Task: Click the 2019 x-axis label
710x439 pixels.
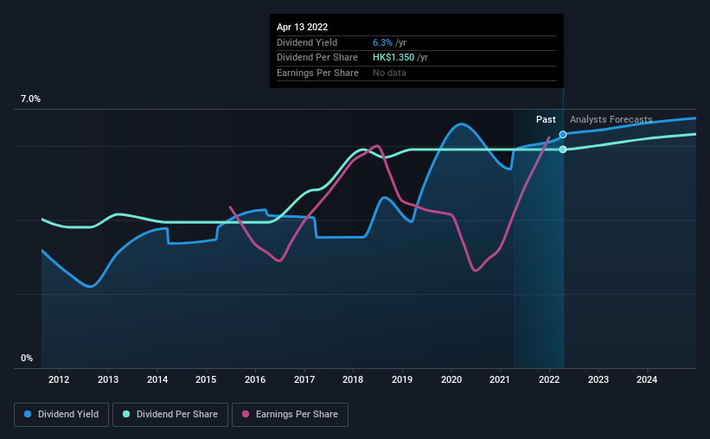Action: 402,379
